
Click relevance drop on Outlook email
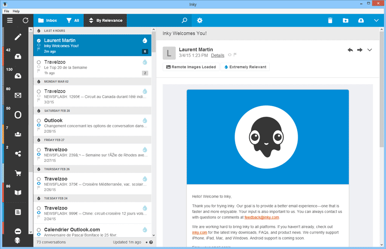[145, 120]
